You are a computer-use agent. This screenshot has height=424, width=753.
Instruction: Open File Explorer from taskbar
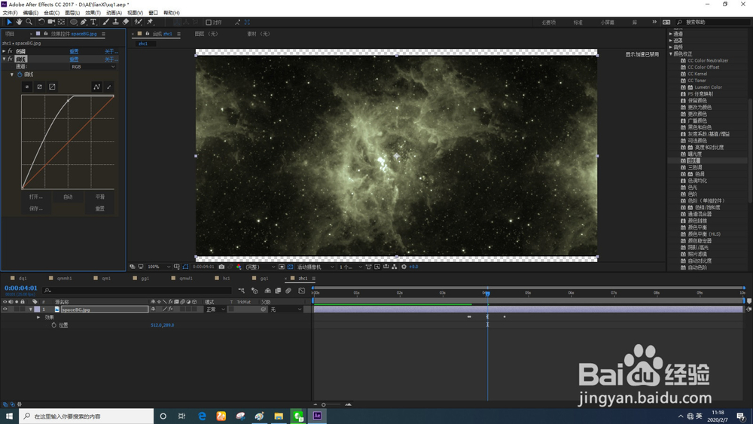coord(279,416)
